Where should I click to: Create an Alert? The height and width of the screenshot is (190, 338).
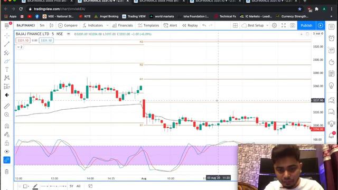pos(170,25)
